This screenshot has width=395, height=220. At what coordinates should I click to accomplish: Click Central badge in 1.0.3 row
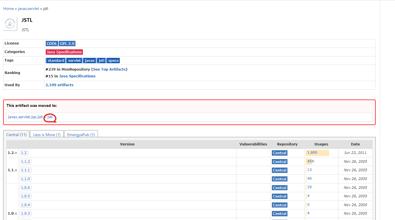pos(280,213)
